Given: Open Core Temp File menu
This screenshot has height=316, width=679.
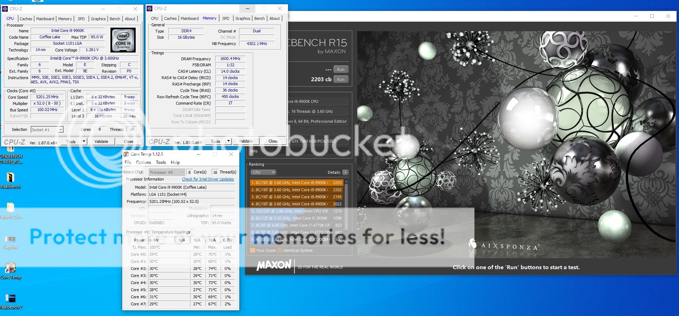Looking at the screenshot, I should point(128,162).
